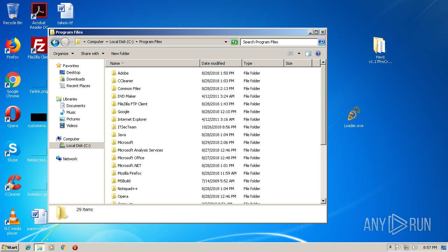Click the file list scroll up arrow
This screenshot has height=252, width=448.
323,62
